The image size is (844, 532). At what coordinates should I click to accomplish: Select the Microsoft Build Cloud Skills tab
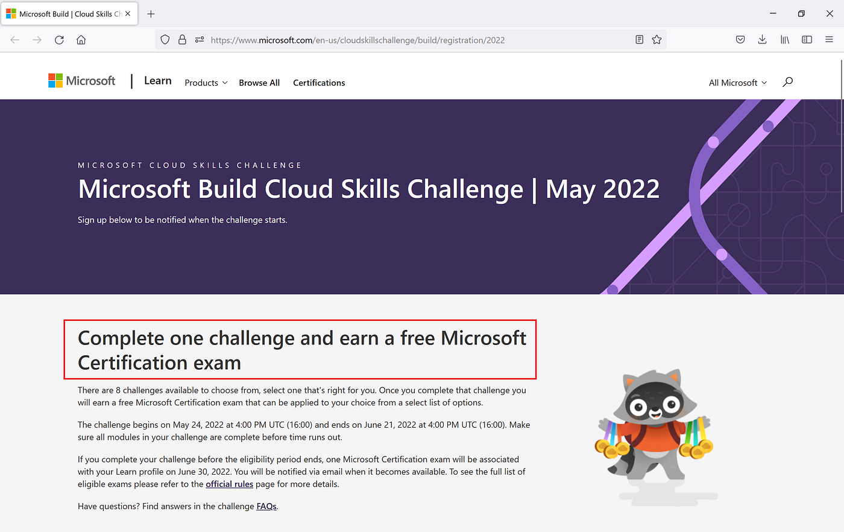(69, 14)
